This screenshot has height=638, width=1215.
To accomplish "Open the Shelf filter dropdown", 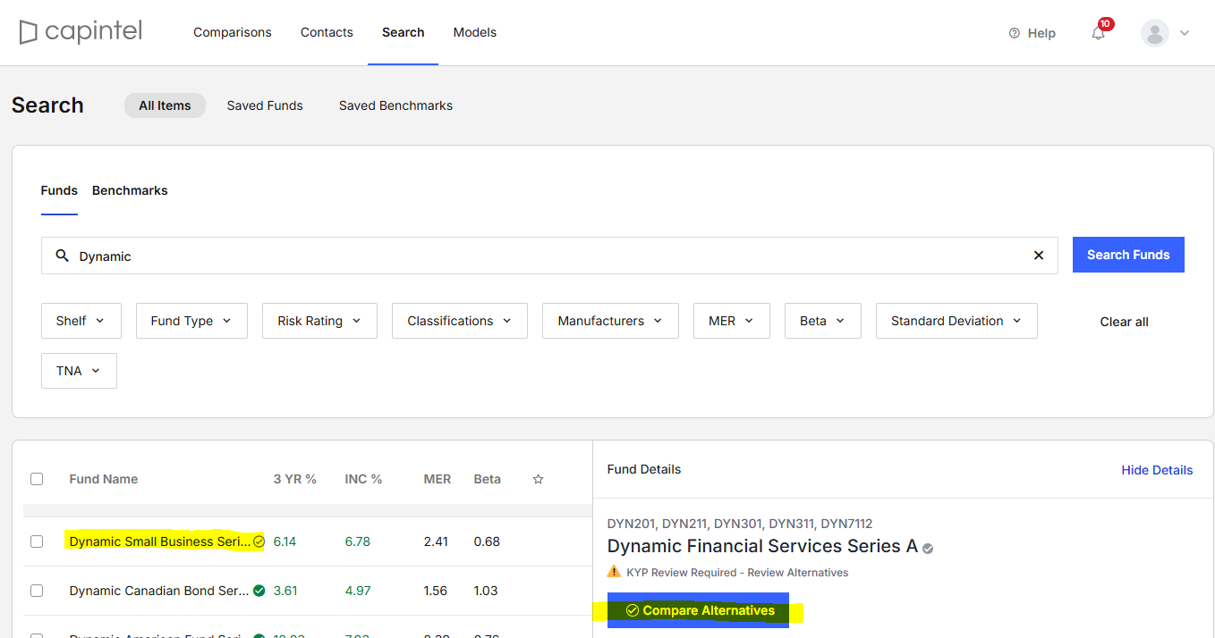I will pos(81,321).
